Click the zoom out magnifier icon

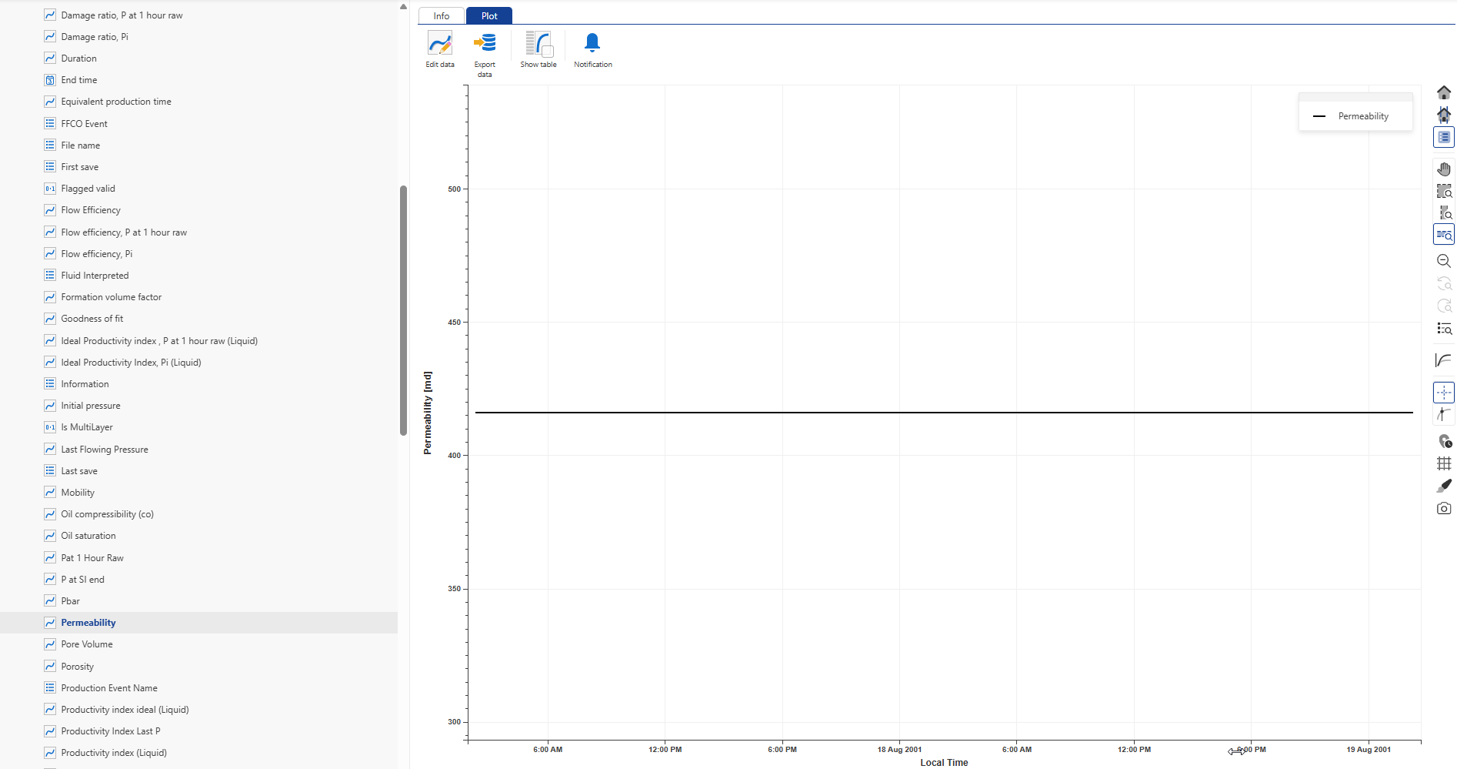[1444, 261]
